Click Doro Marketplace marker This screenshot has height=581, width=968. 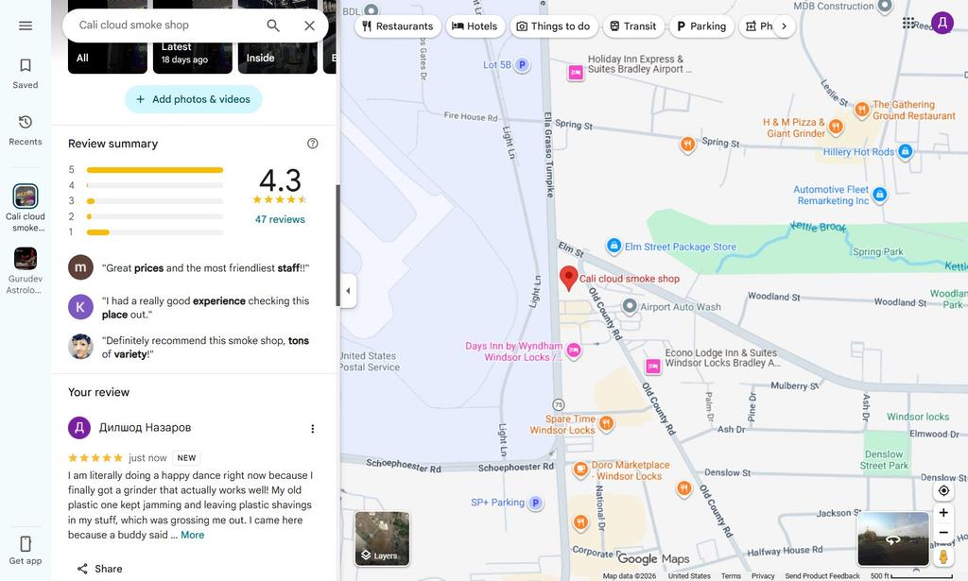tap(580, 470)
